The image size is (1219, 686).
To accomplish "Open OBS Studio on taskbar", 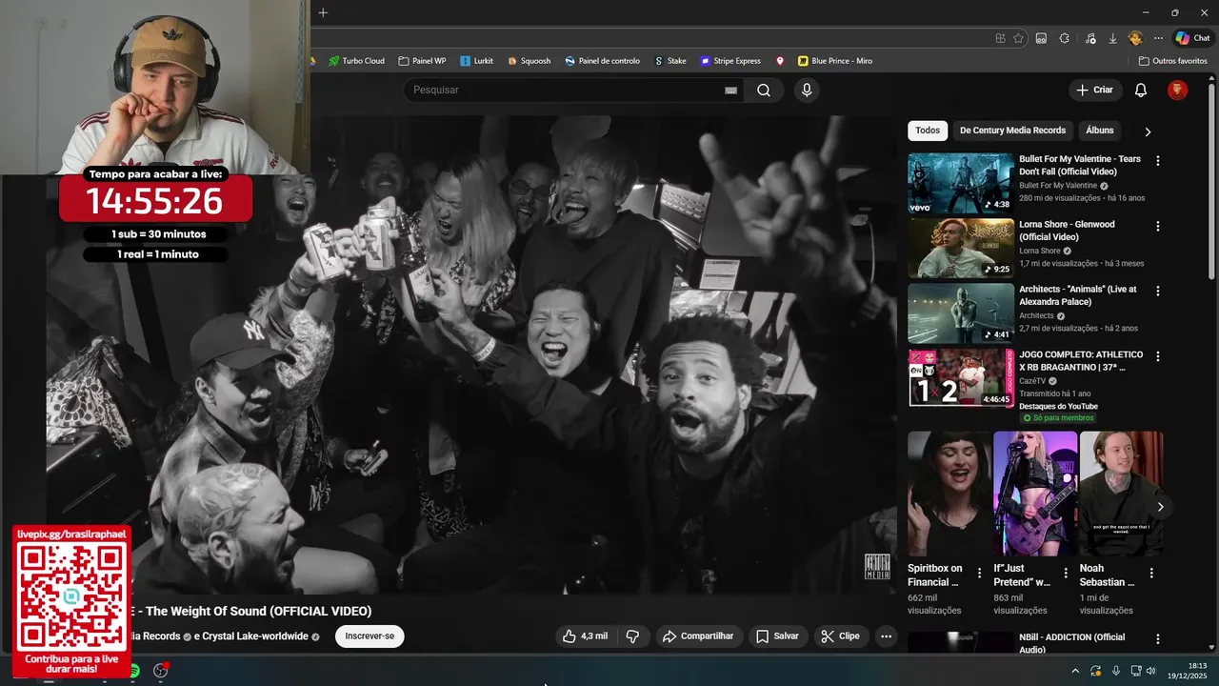I will coord(161,671).
